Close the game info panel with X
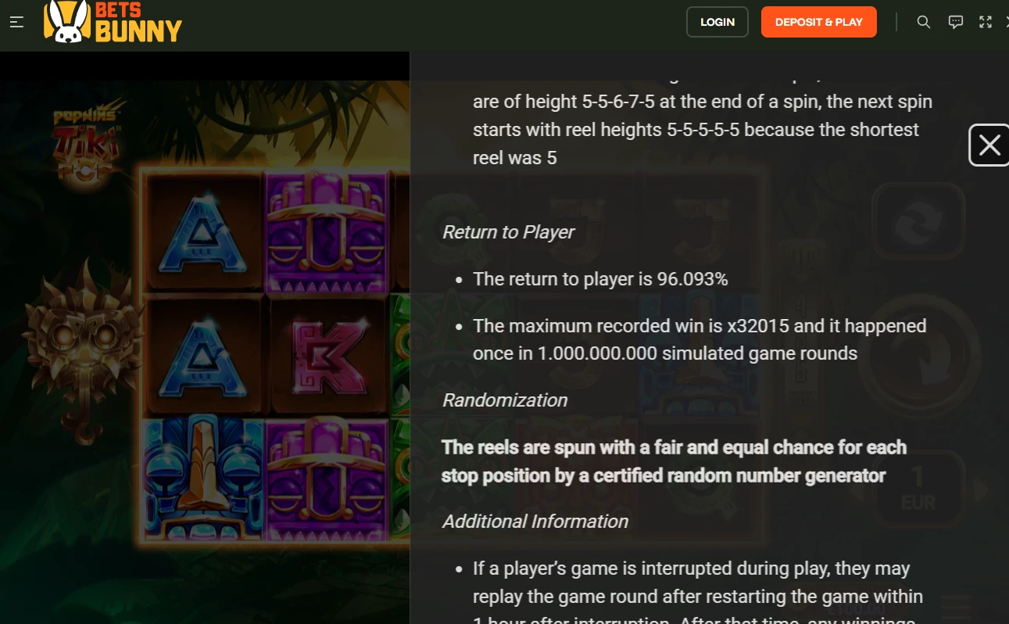Image resolution: width=1009 pixels, height=624 pixels. click(989, 145)
